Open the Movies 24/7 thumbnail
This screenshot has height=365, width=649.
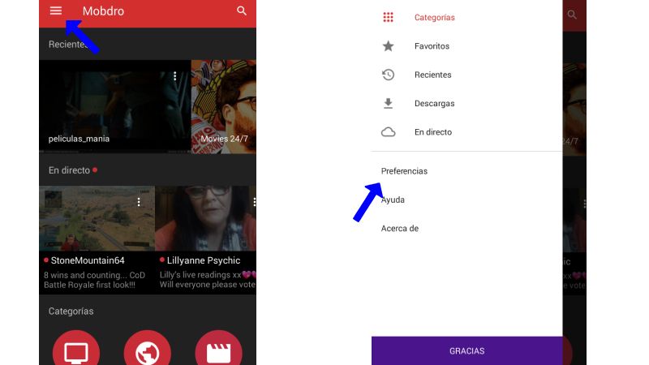224,107
